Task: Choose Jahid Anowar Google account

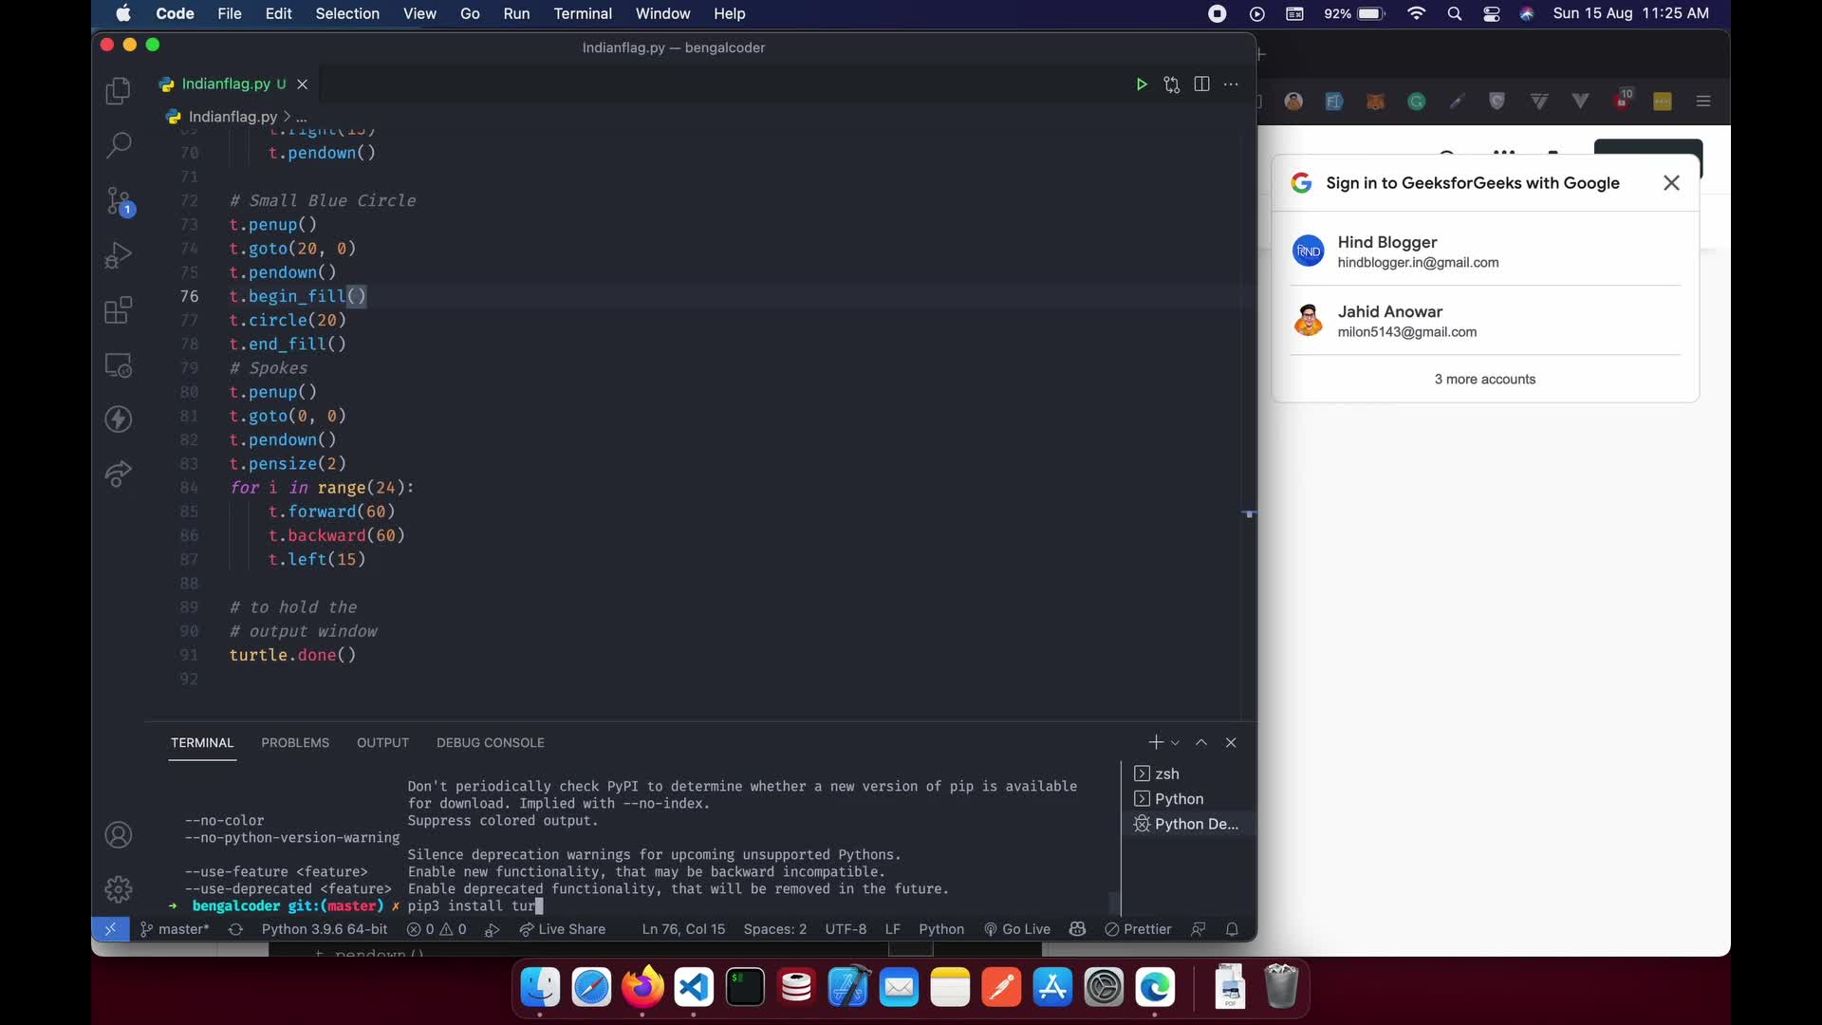Action: tap(1485, 321)
